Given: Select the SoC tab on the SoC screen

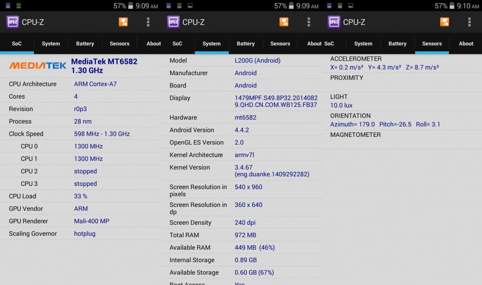Looking at the screenshot, I should [17, 44].
